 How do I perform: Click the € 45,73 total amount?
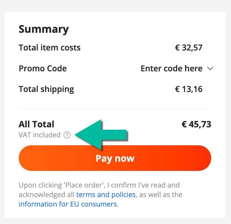[196, 124]
